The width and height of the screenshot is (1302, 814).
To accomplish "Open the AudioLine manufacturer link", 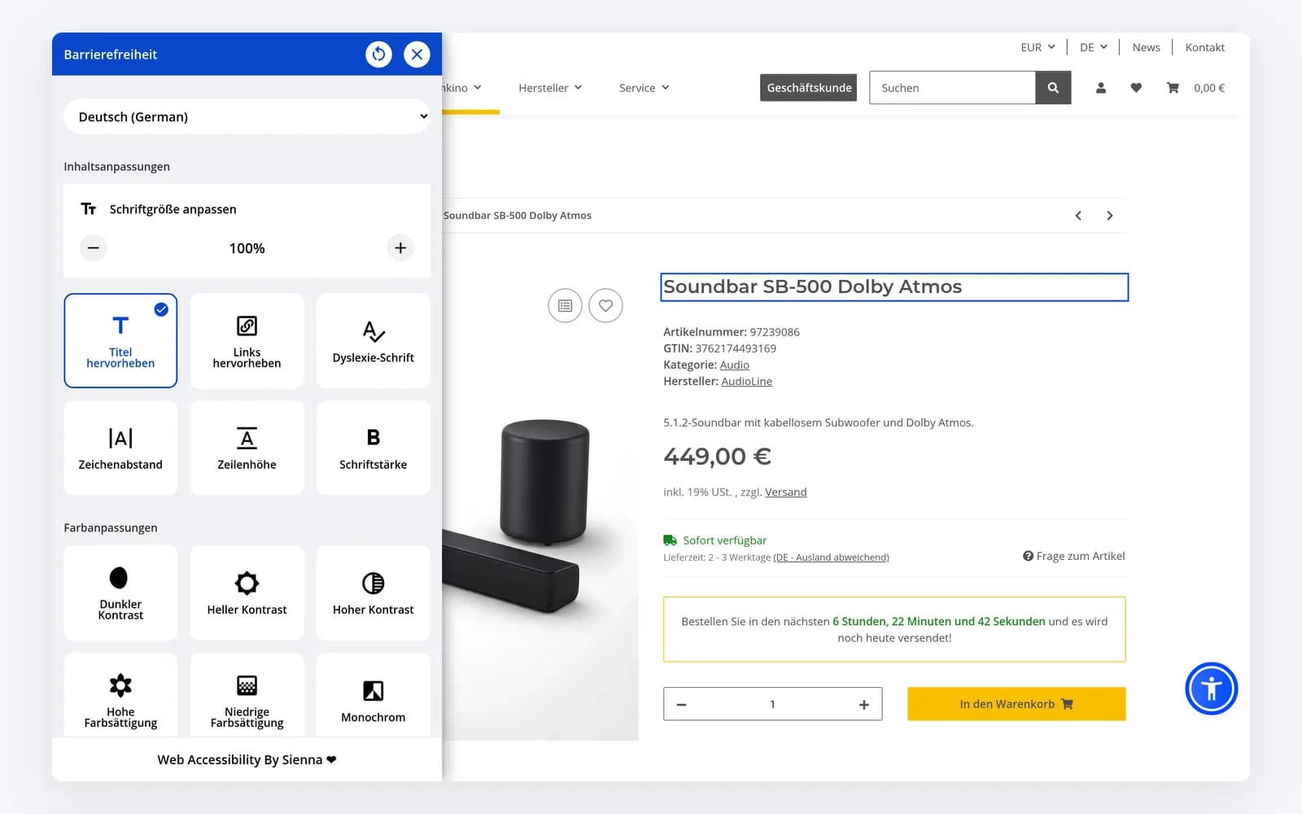I will pyautogui.click(x=746, y=381).
